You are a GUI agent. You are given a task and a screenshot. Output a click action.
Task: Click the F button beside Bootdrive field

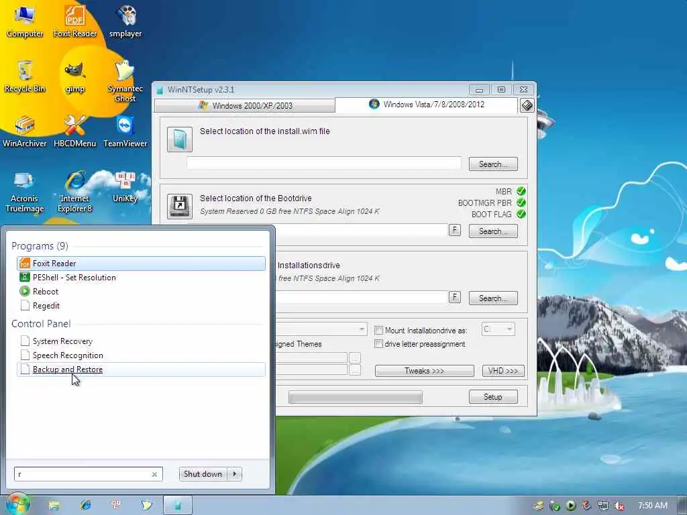(455, 230)
